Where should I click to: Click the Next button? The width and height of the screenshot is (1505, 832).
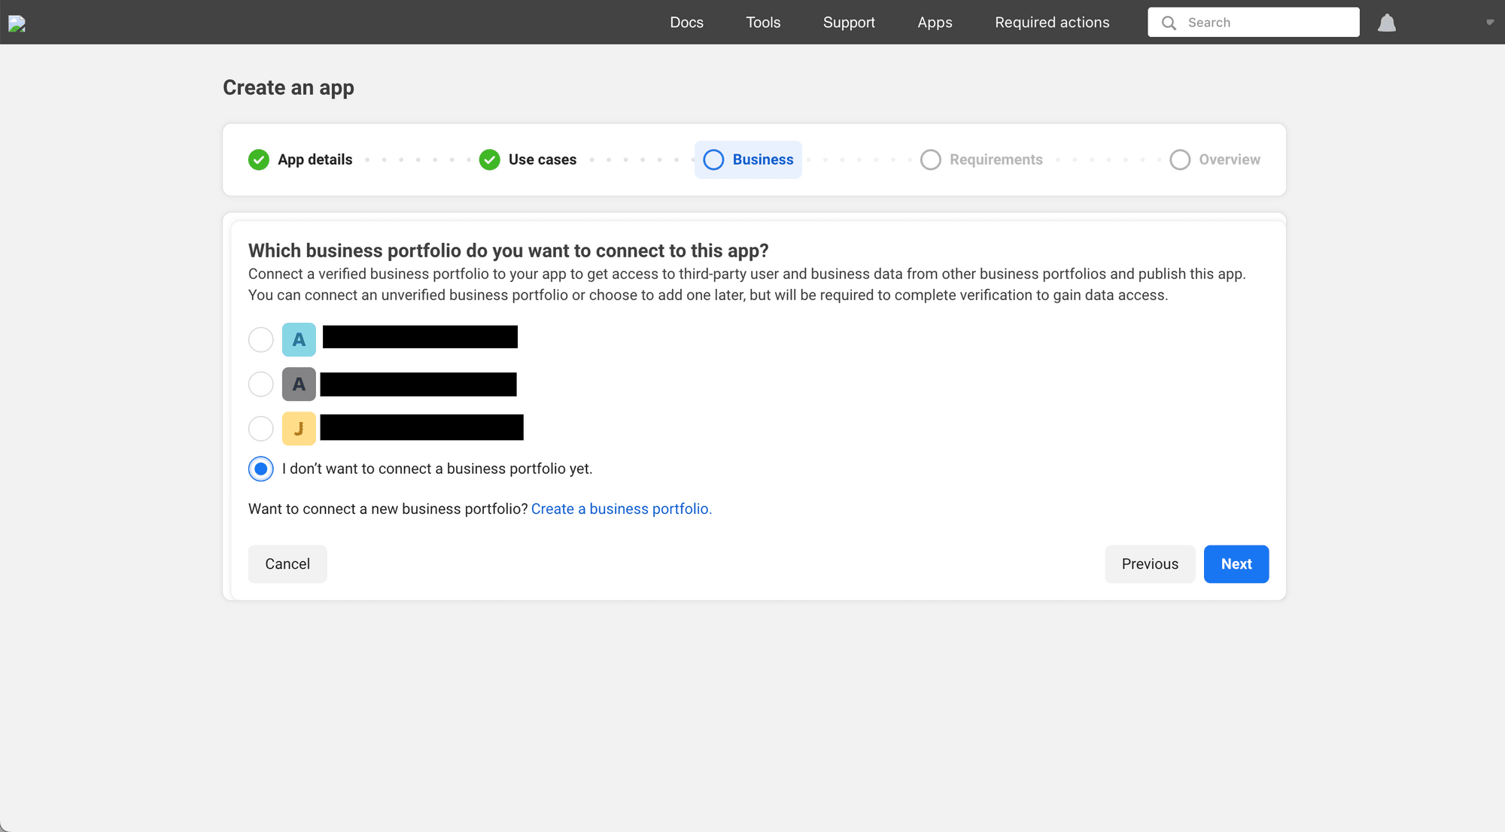pyautogui.click(x=1236, y=563)
